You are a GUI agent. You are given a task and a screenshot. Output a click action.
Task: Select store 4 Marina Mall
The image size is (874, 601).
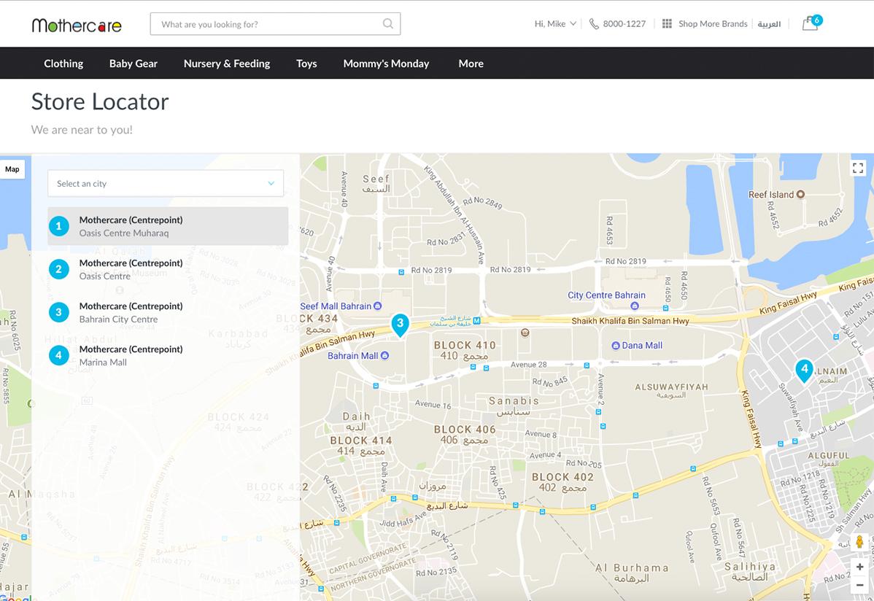coord(168,355)
